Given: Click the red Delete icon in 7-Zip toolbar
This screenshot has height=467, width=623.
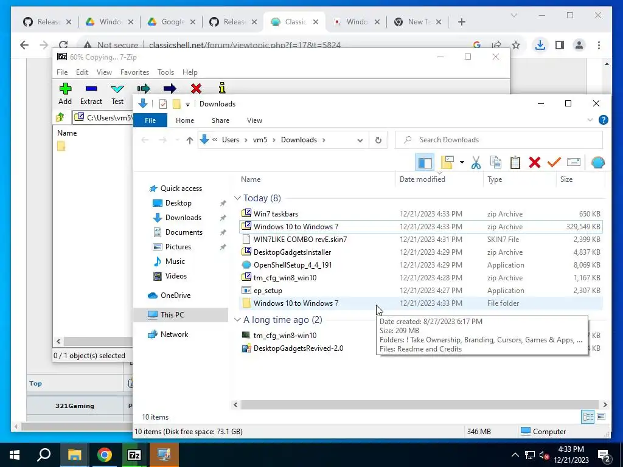Looking at the screenshot, I should coord(196,88).
